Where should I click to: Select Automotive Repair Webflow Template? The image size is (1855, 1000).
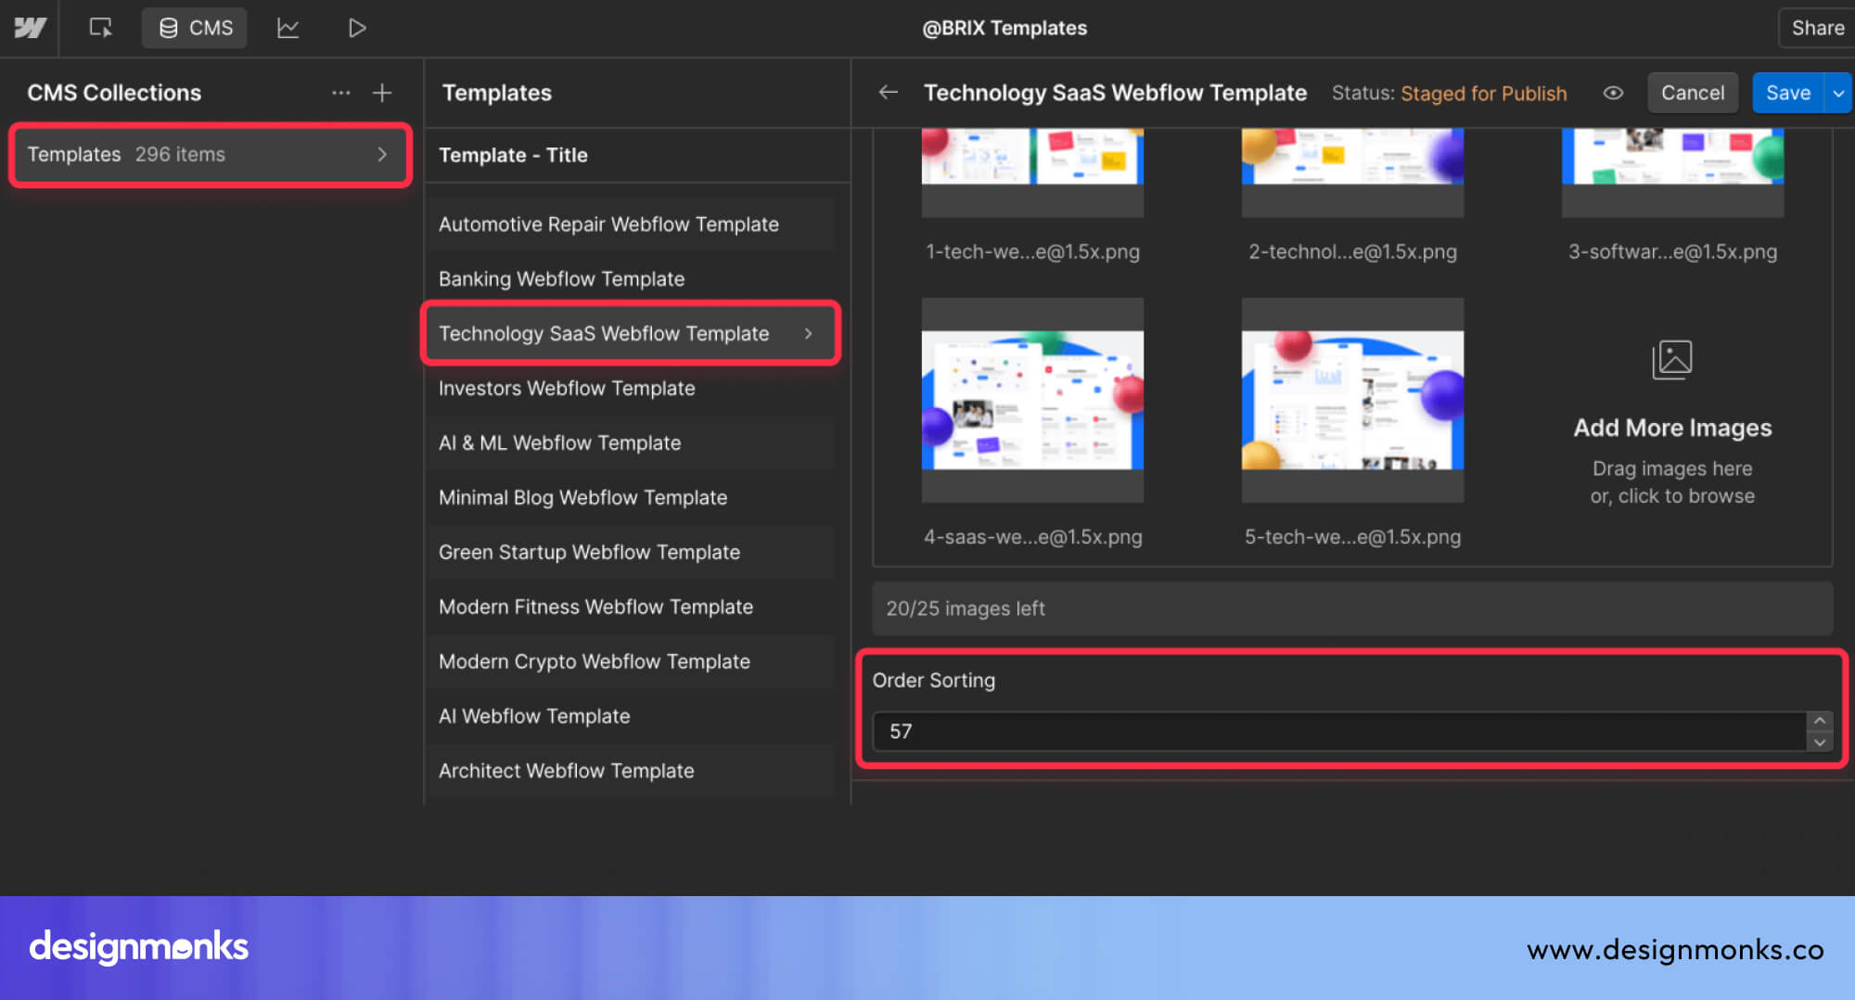click(x=631, y=224)
